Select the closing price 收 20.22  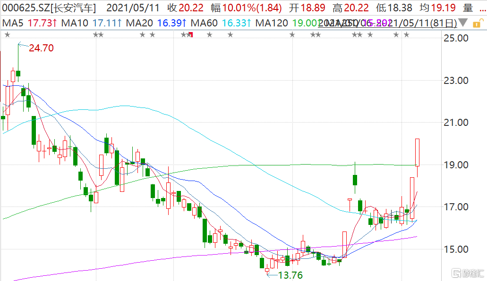coord(186,8)
